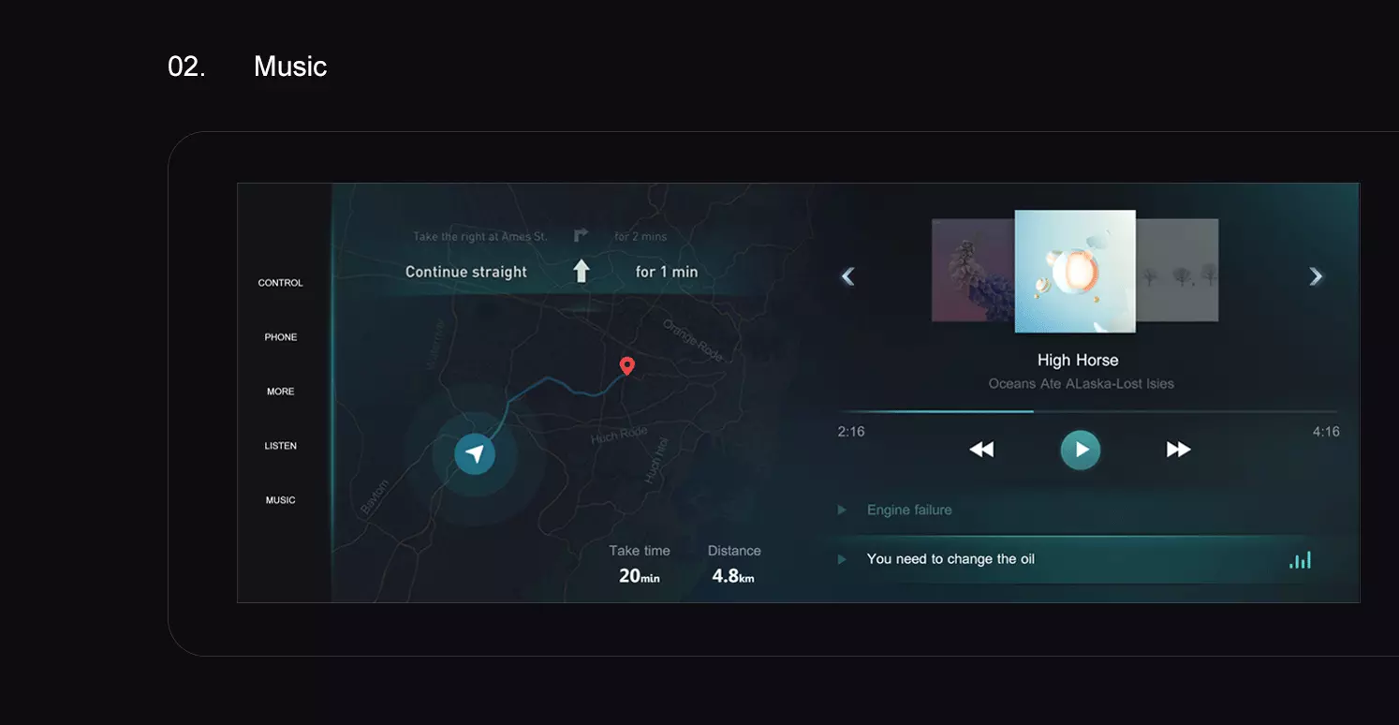The width and height of the screenshot is (1399, 725).
Task: Click the 2:16 elapsed time
Action: pyautogui.click(x=851, y=432)
